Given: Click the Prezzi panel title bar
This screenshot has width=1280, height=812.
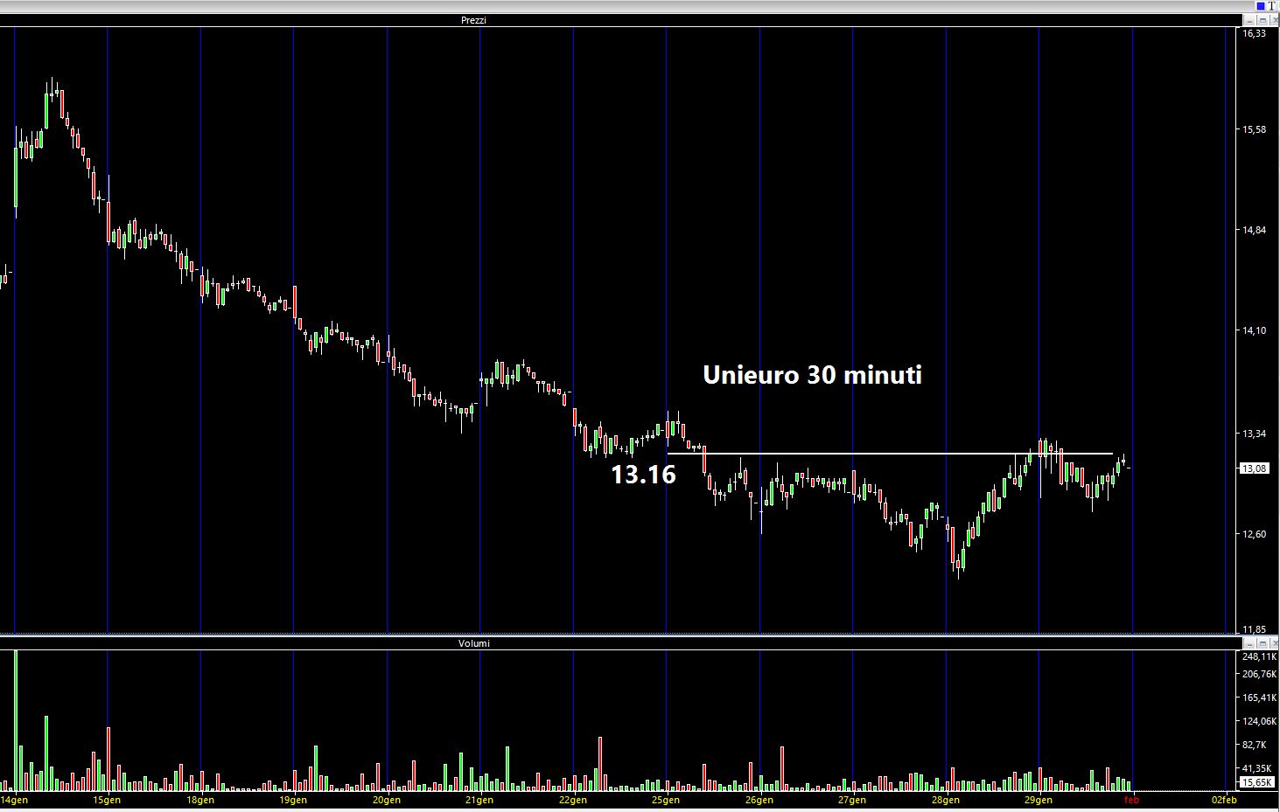Looking at the screenshot, I should (621, 20).
